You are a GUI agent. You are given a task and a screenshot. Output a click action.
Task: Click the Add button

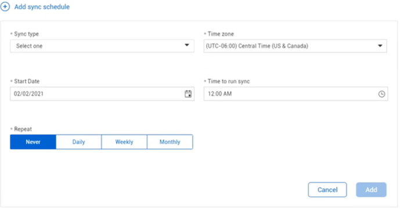[x=371, y=190]
